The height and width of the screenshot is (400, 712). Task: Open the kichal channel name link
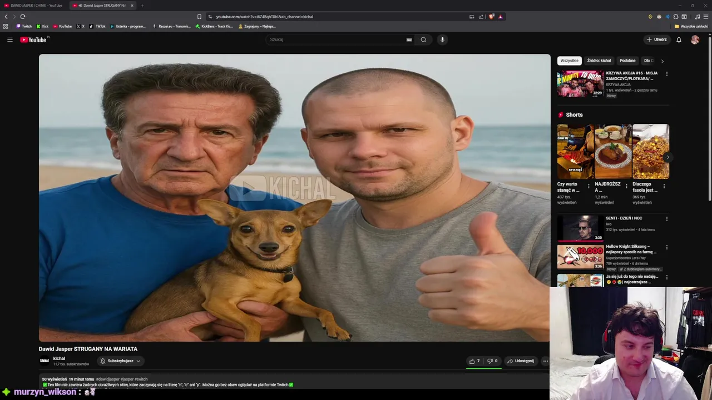[x=59, y=358]
